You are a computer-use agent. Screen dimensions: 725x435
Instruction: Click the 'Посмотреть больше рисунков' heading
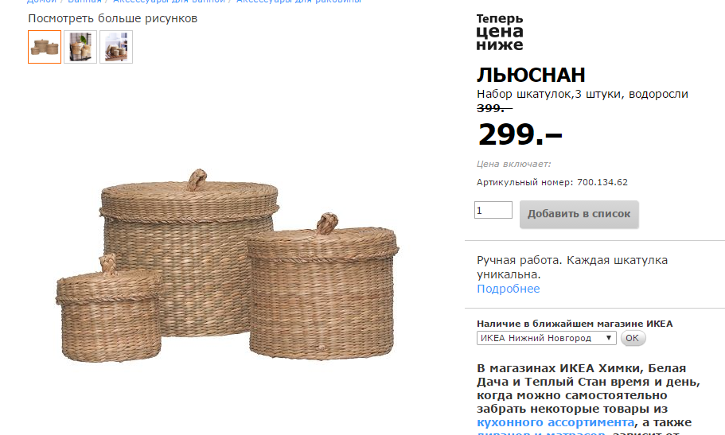(x=113, y=18)
